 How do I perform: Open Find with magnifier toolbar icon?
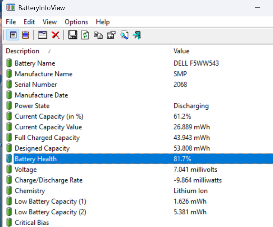tap(124, 35)
